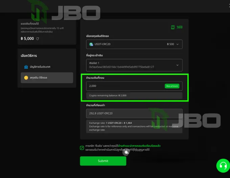Screen dimensions: 230x178
Task: Open the Wallet 1 address dropdown
Action: (134, 65)
